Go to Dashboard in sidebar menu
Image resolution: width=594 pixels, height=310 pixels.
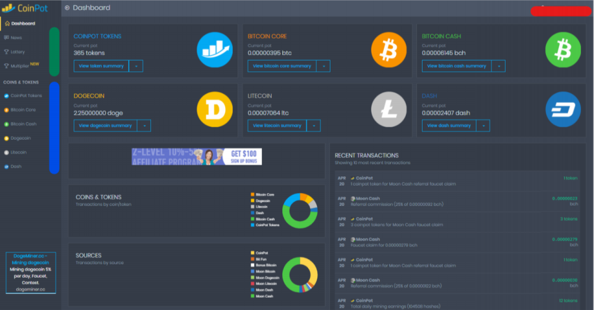[23, 24]
